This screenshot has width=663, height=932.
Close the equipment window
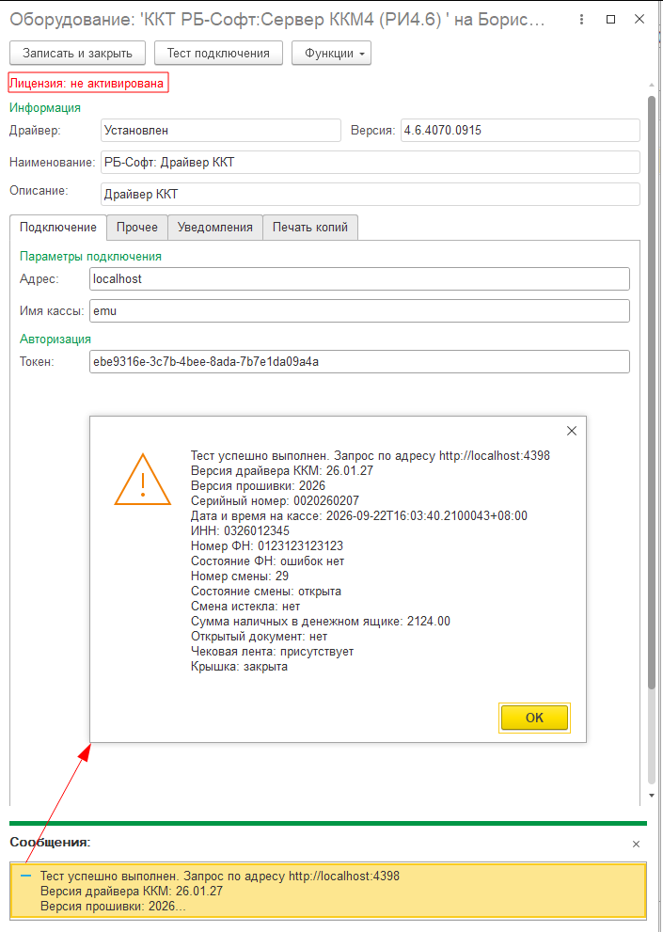coord(639,20)
